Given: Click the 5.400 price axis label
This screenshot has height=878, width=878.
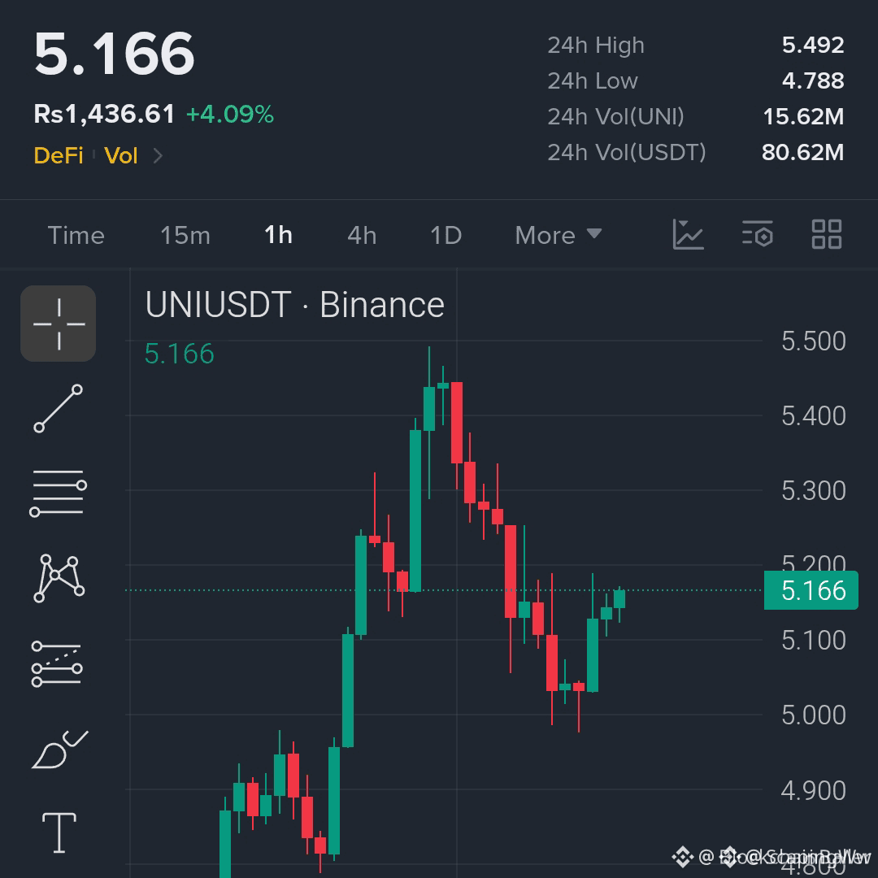Looking at the screenshot, I should (x=814, y=416).
